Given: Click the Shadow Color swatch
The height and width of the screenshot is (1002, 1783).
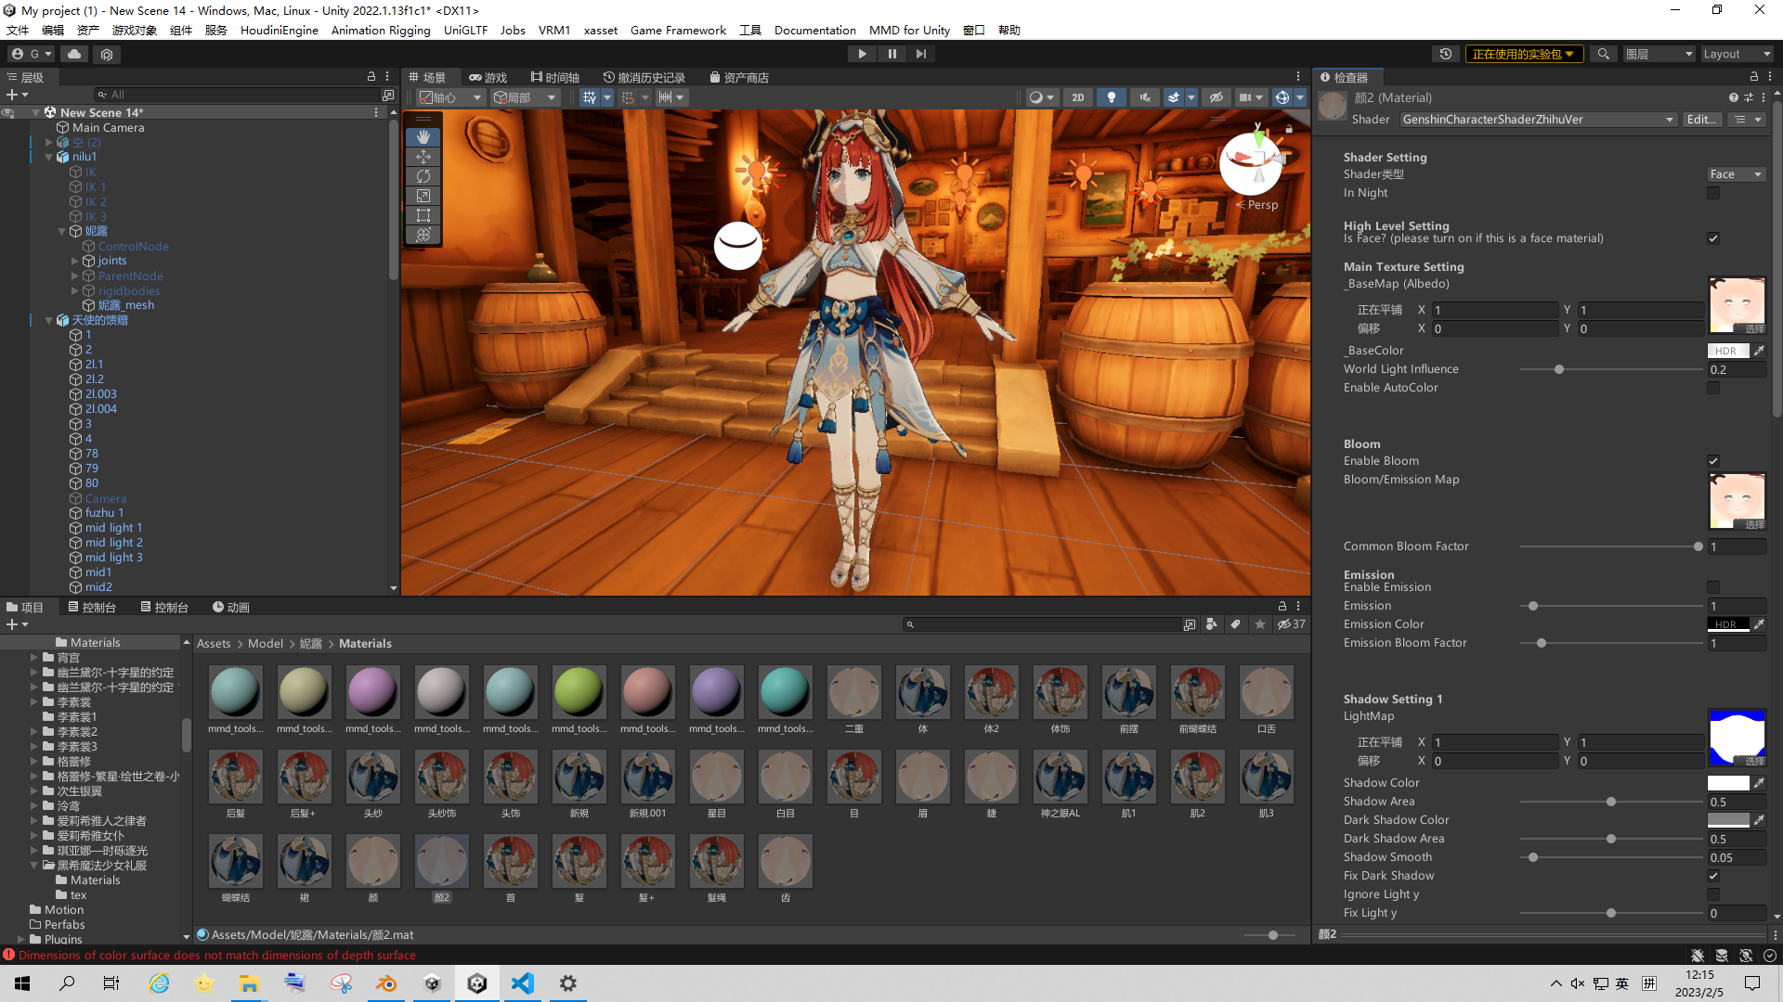Looking at the screenshot, I should [1728, 783].
